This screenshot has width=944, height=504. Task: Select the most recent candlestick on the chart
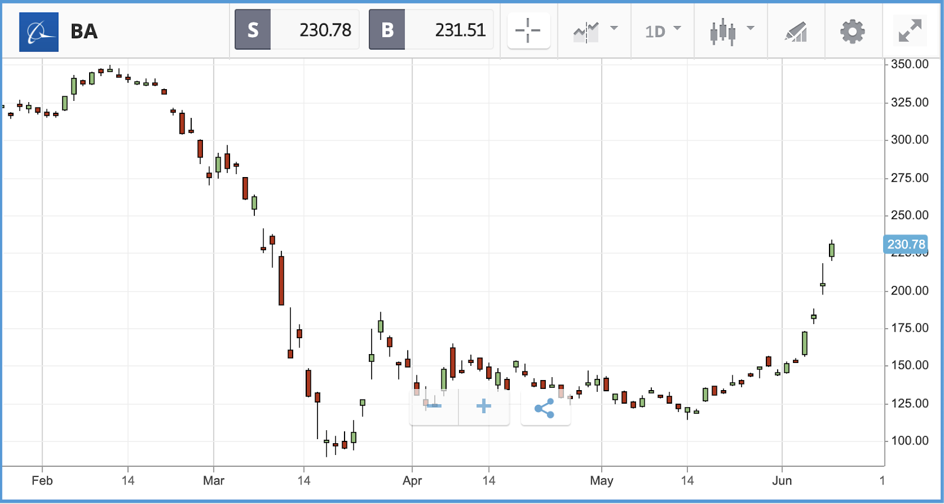click(832, 250)
